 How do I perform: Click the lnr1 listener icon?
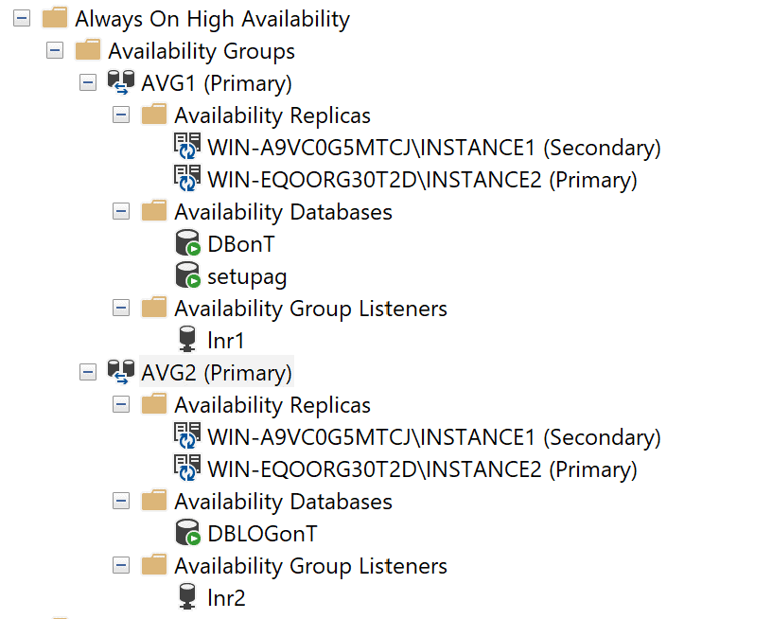point(187,341)
